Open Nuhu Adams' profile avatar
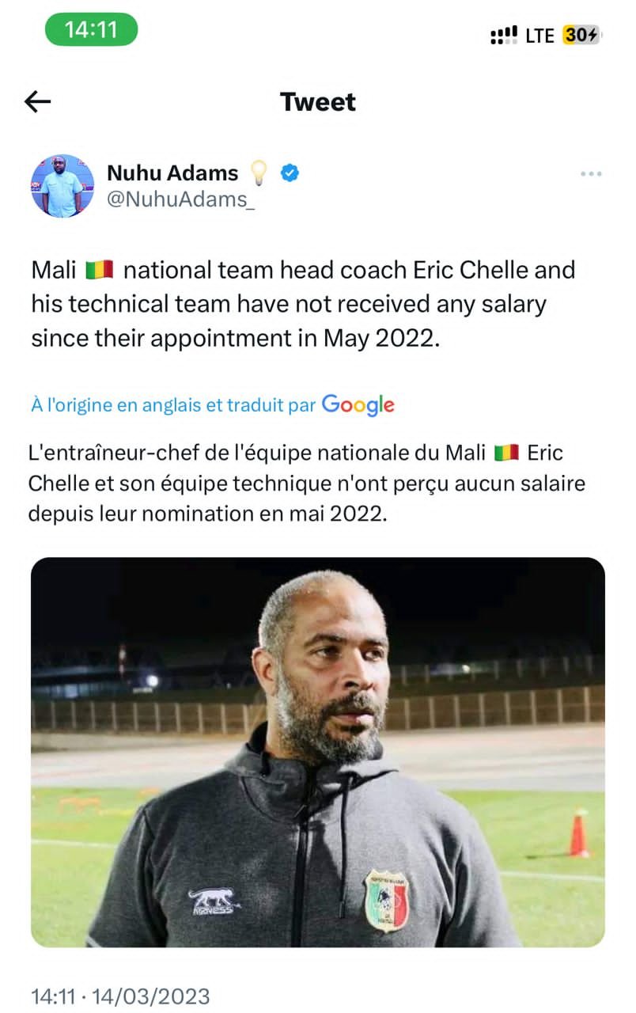636x1013 pixels. (62, 186)
